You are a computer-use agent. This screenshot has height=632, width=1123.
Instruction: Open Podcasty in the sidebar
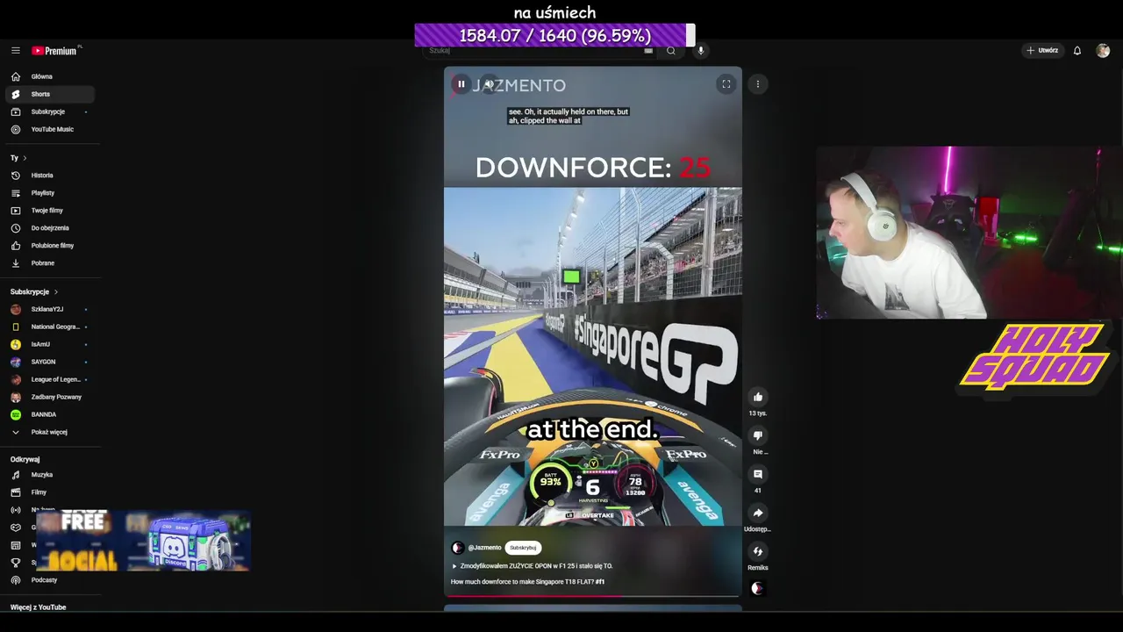click(x=49, y=580)
